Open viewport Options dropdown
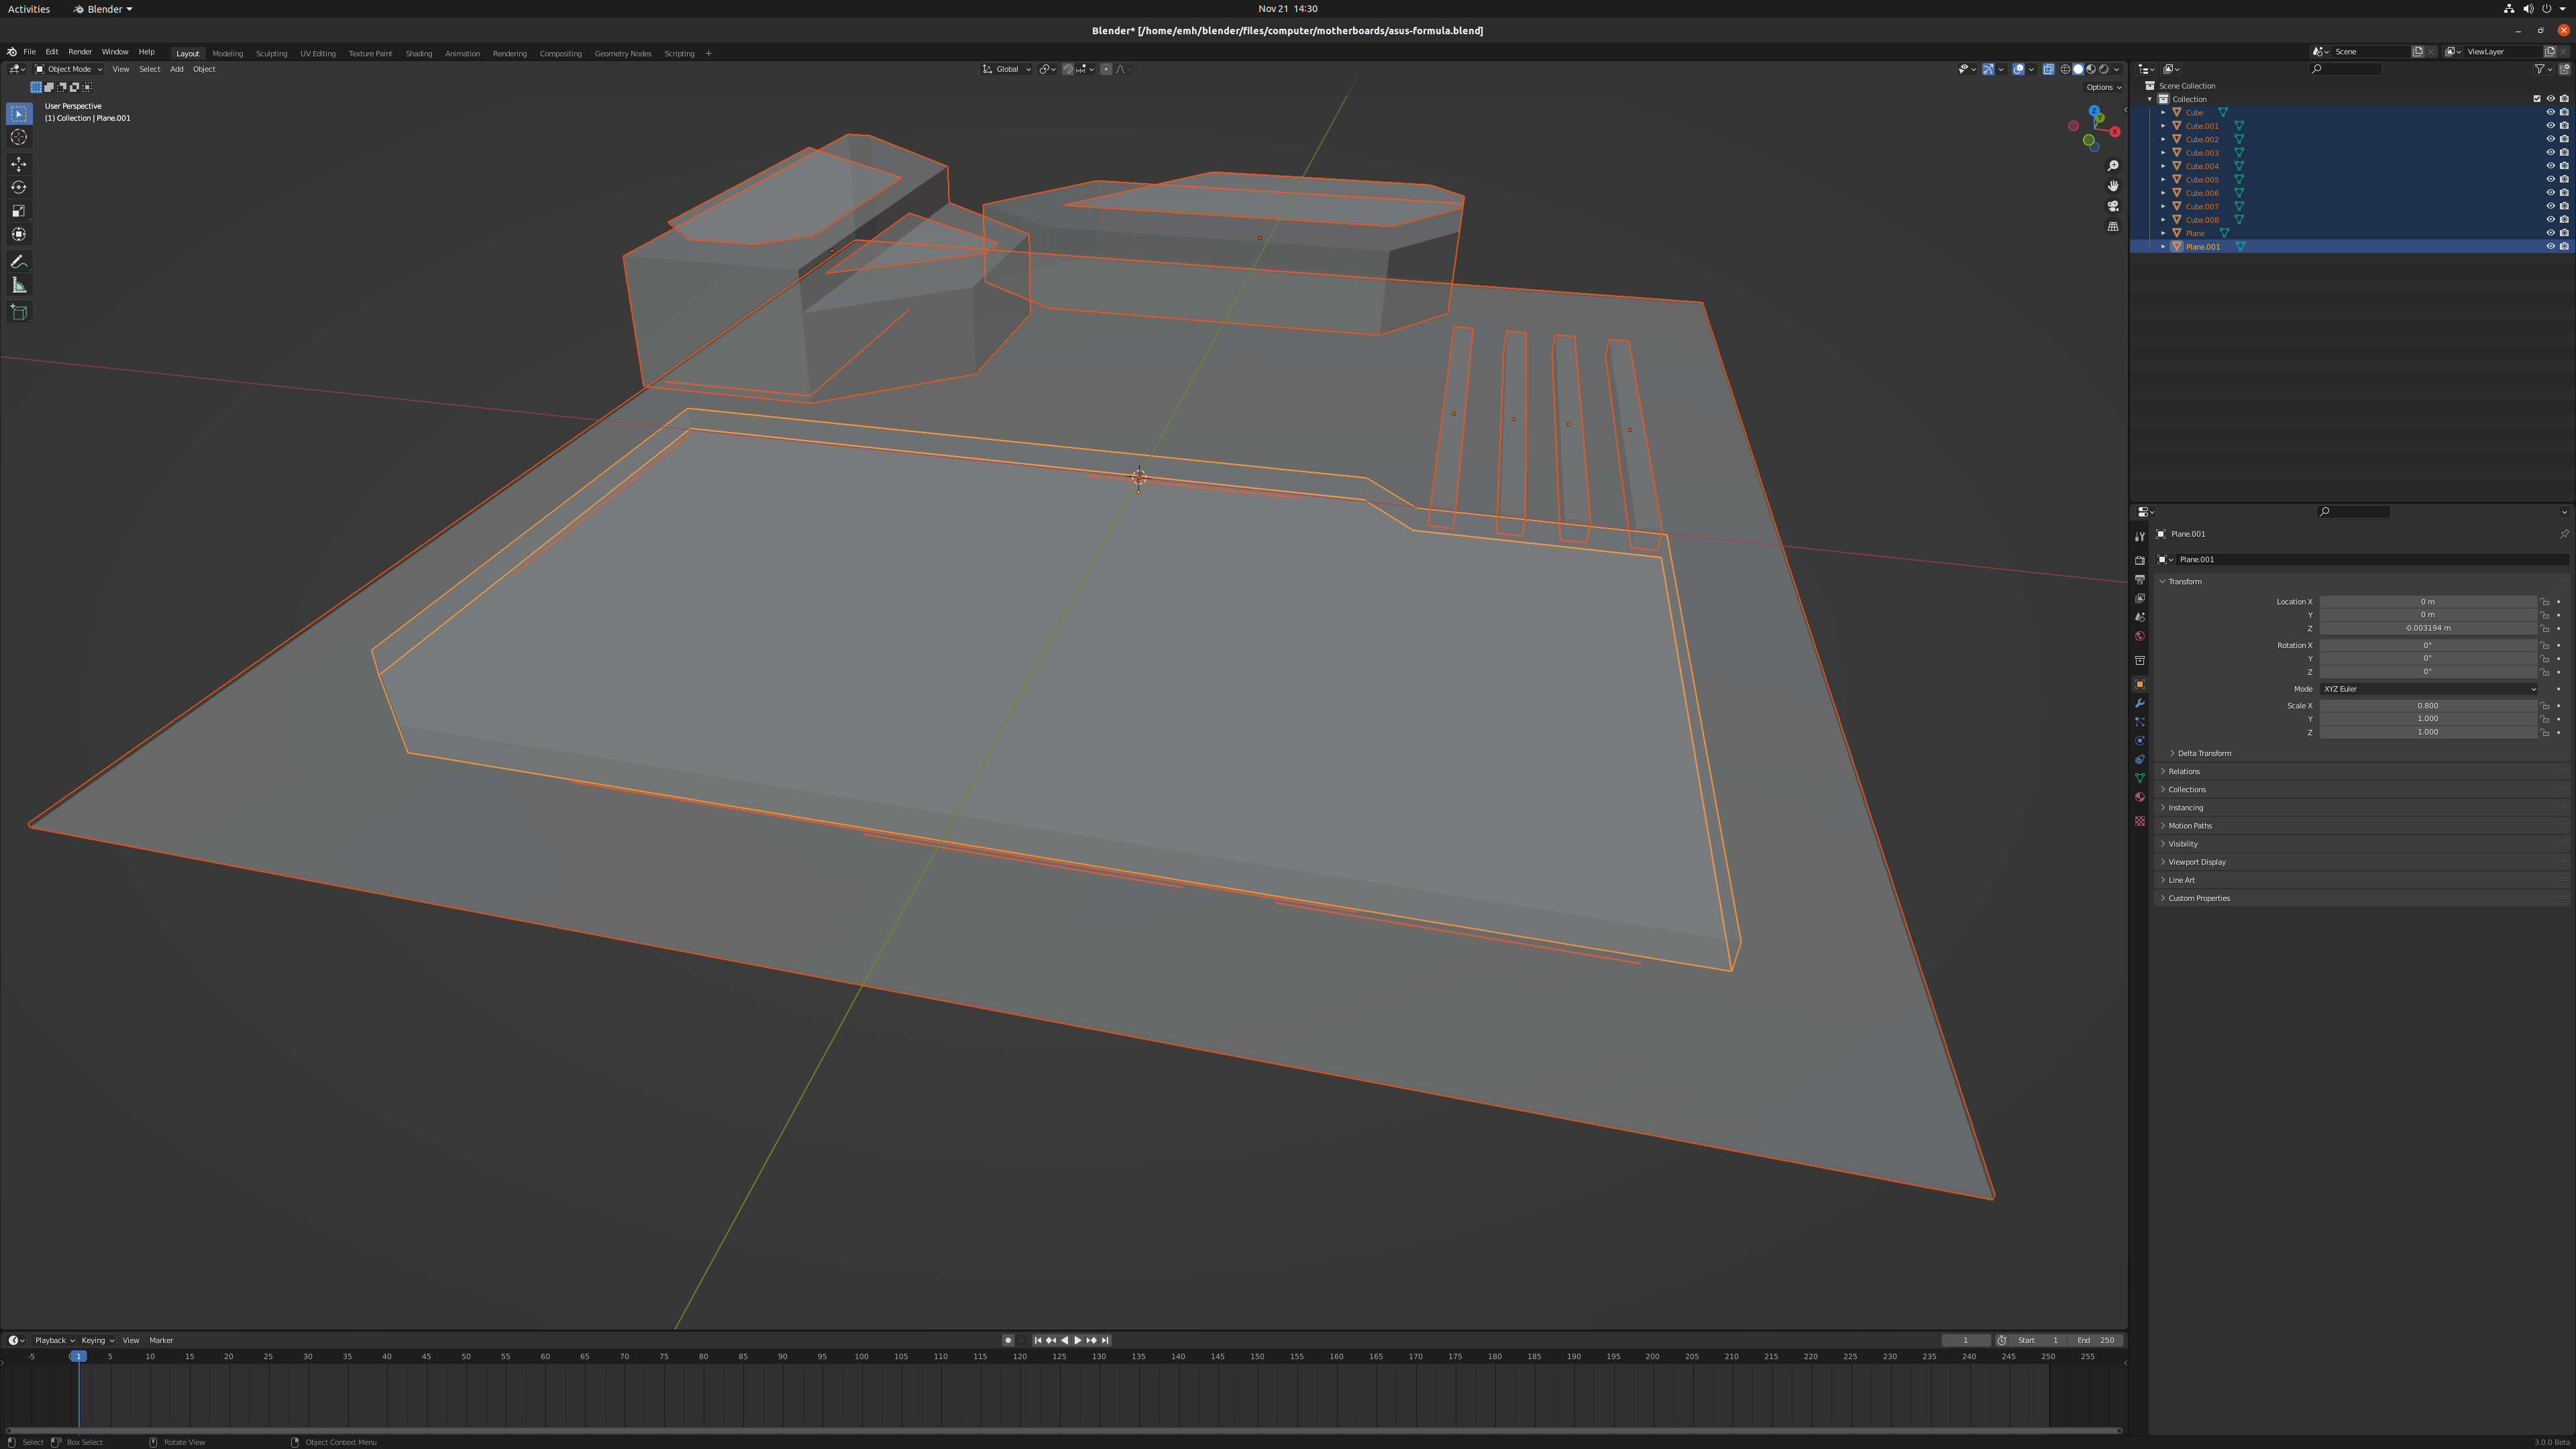The width and height of the screenshot is (2576, 1449). [x=2103, y=87]
